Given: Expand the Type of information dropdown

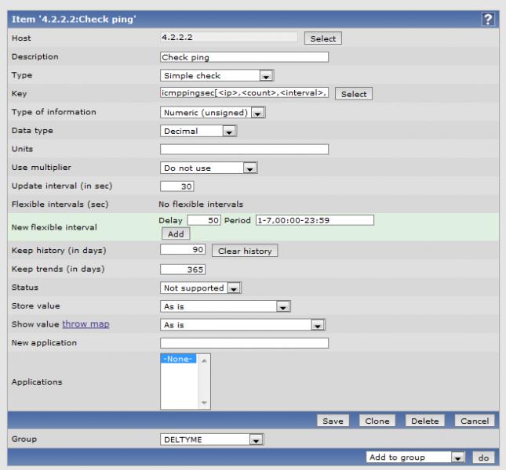Looking at the screenshot, I should 213,113.
